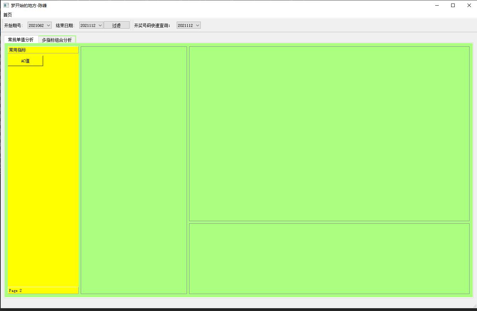This screenshot has width=477, height=311.
Task: Open the 开始期号 dropdown showing 2021062
Action: coord(40,25)
